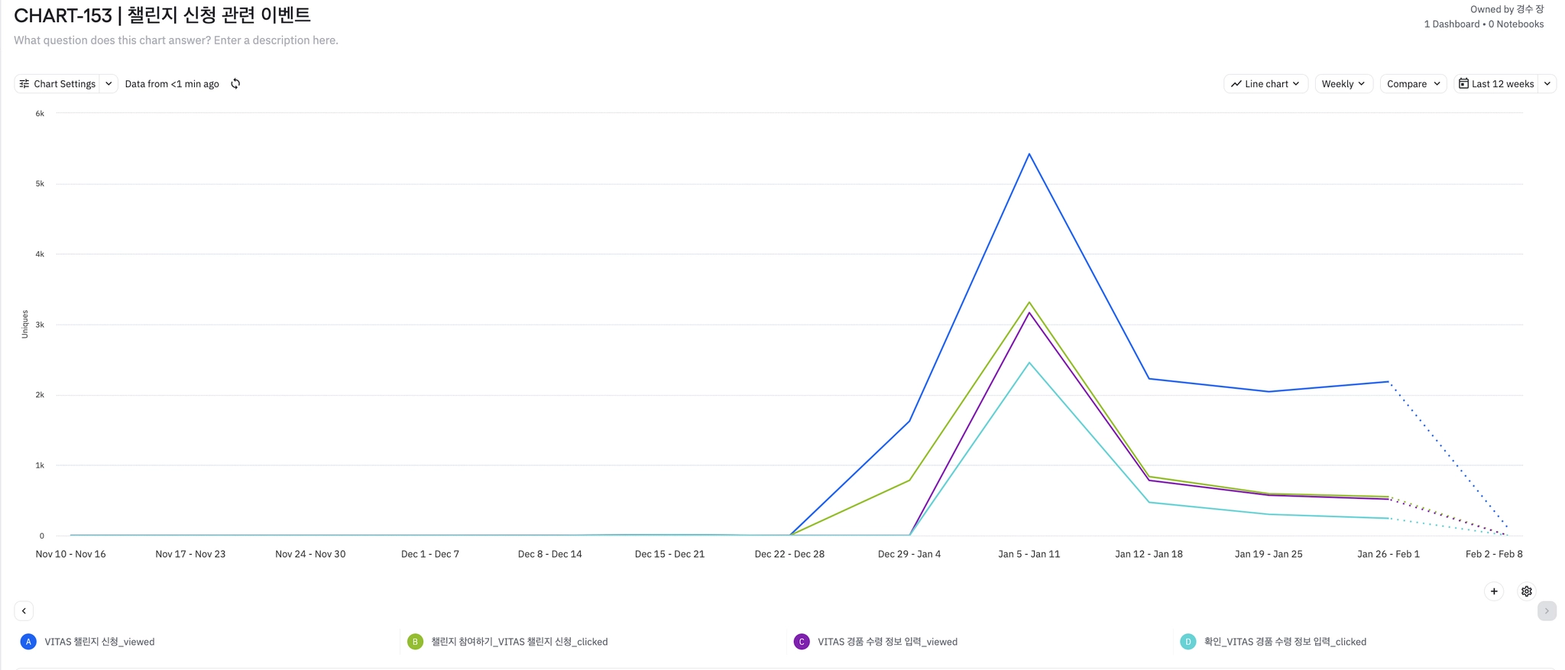The height and width of the screenshot is (670, 1565).
Task: Click the Jan 12 - Jan 18 axis label
Action: 1149,554
